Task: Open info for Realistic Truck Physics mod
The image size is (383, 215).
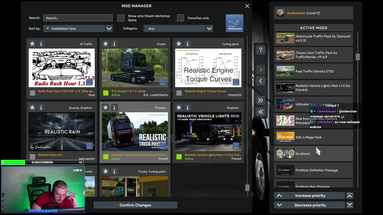Action: point(114,107)
